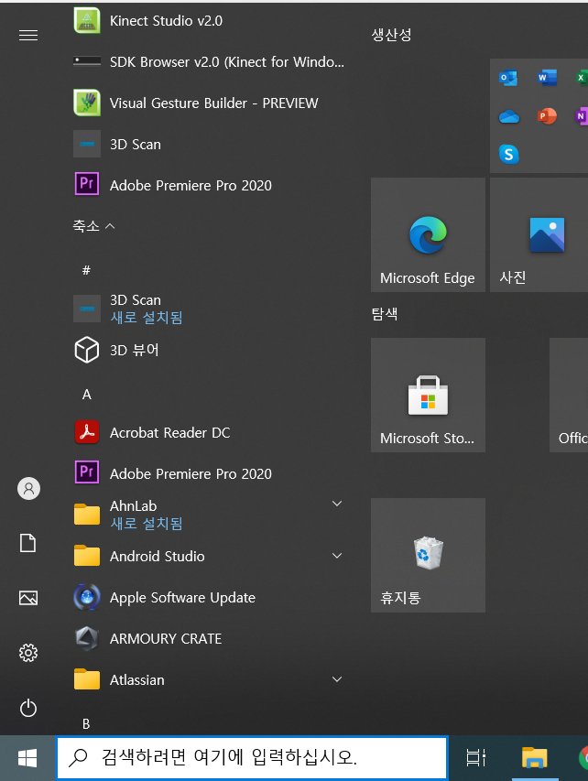The height and width of the screenshot is (781, 588).
Task: Expand the Atlassian folder chevron
Action: (x=337, y=678)
